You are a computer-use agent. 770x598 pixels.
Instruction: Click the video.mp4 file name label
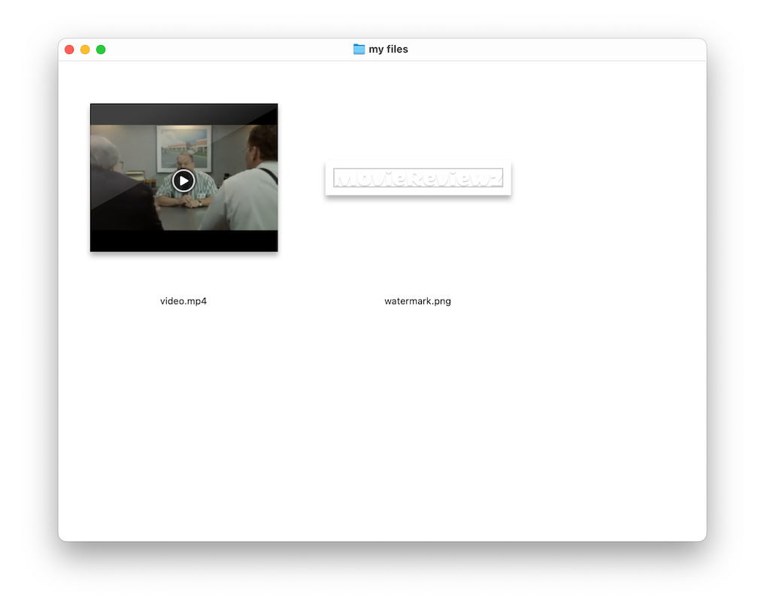[x=183, y=301]
